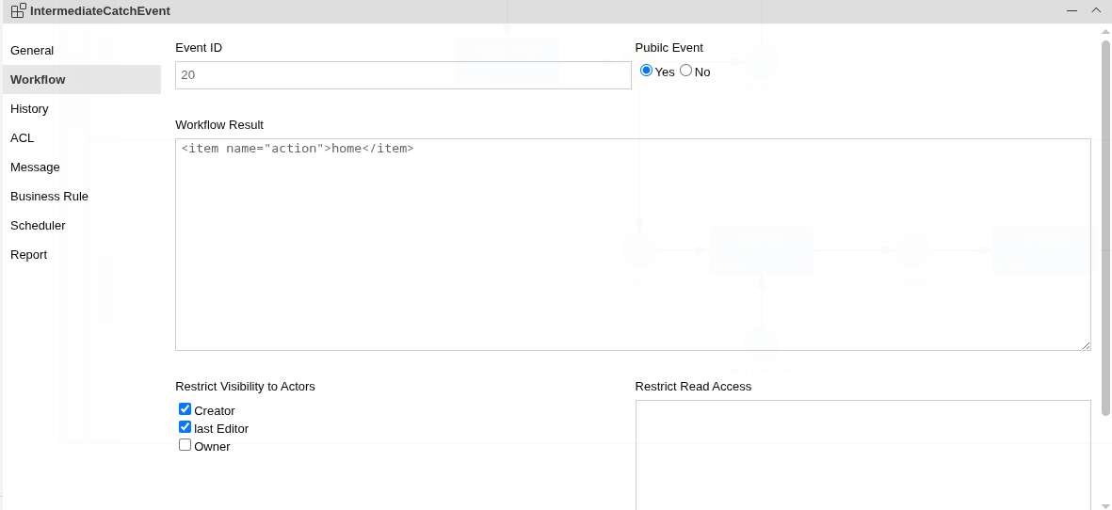
Task: Toggle the last Editor checkbox
Action: tap(185, 427)
